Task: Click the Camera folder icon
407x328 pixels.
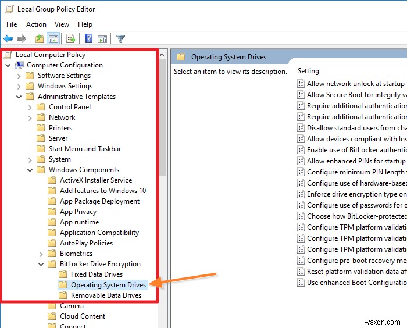Action: click(52, 306)
